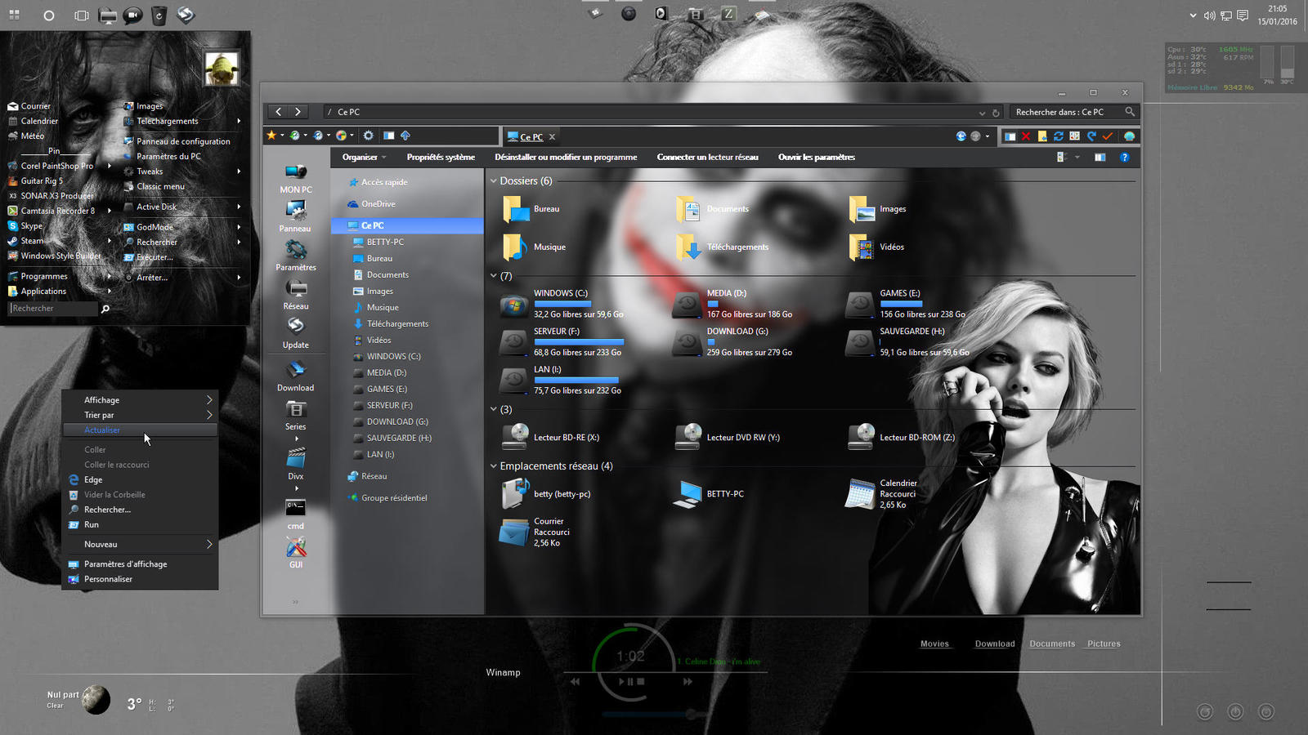The width and height of the screenshot is (1308, 735).
Task: Click the orange checkmark toolbar icon
Action: tap(1108, 136)
